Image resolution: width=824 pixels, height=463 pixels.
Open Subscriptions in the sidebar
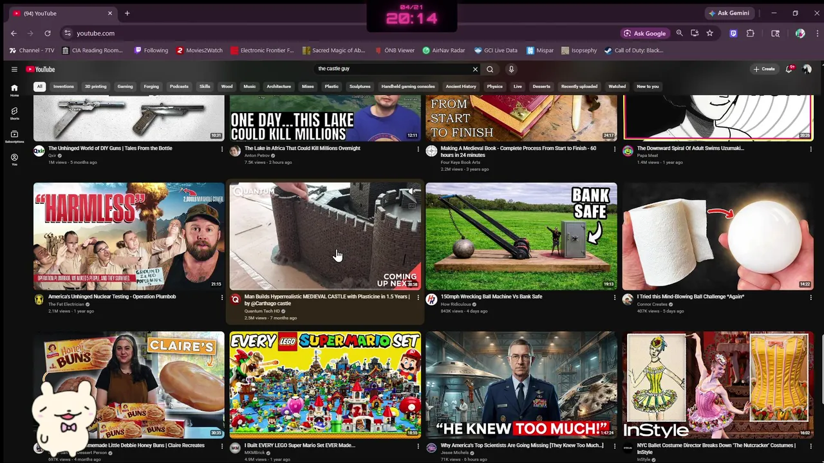pyautogui.click(x=14, y=136)
